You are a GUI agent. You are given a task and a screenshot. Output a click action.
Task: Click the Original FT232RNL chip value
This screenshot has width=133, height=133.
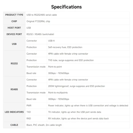(38, 21)
